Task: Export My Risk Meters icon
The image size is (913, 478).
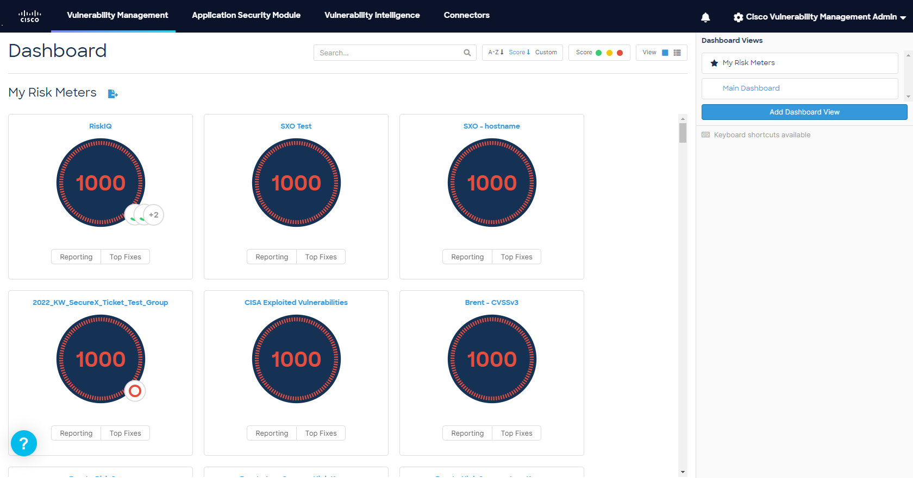Action: pyautogui.click(x=112, y=94)
